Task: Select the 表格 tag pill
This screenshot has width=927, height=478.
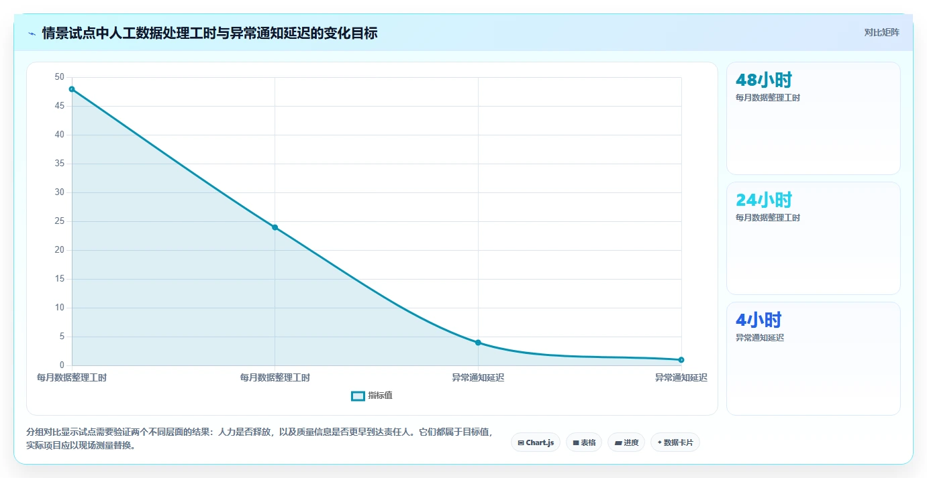Action: coord(584,442)
